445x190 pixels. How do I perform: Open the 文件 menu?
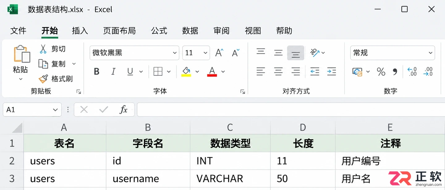click(18, 31)
